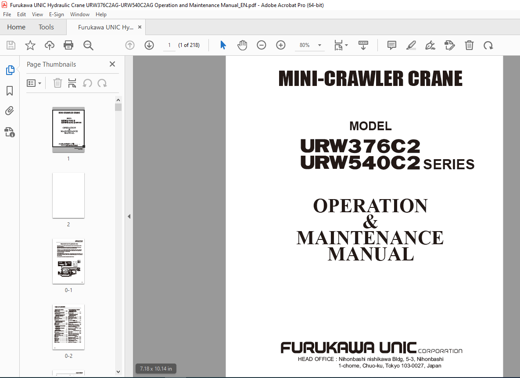Open the E-Sign menu
Screen dimensions: 520x378
pyautogui.click(x=56, y=14)
